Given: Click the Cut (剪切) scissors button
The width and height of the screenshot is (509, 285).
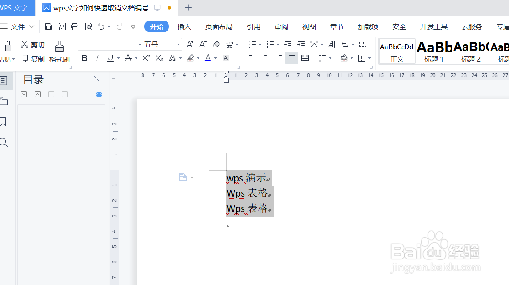Looking at the screenshot, I should (x=32, y=45).
